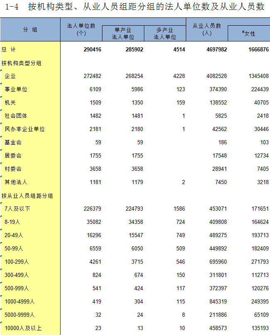Select the 企业 row label
270x335 pixels.
point(10,76)
